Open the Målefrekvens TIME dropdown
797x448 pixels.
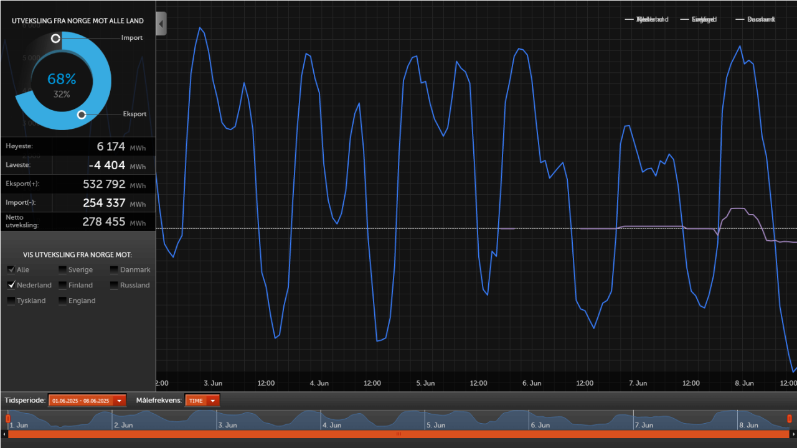(x=212, y=400)
